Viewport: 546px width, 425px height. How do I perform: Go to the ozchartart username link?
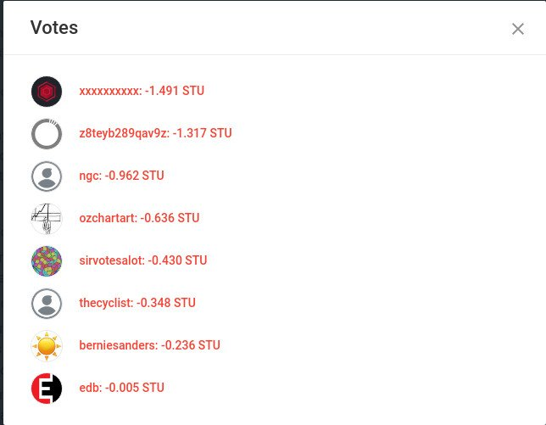coord(108,218)
